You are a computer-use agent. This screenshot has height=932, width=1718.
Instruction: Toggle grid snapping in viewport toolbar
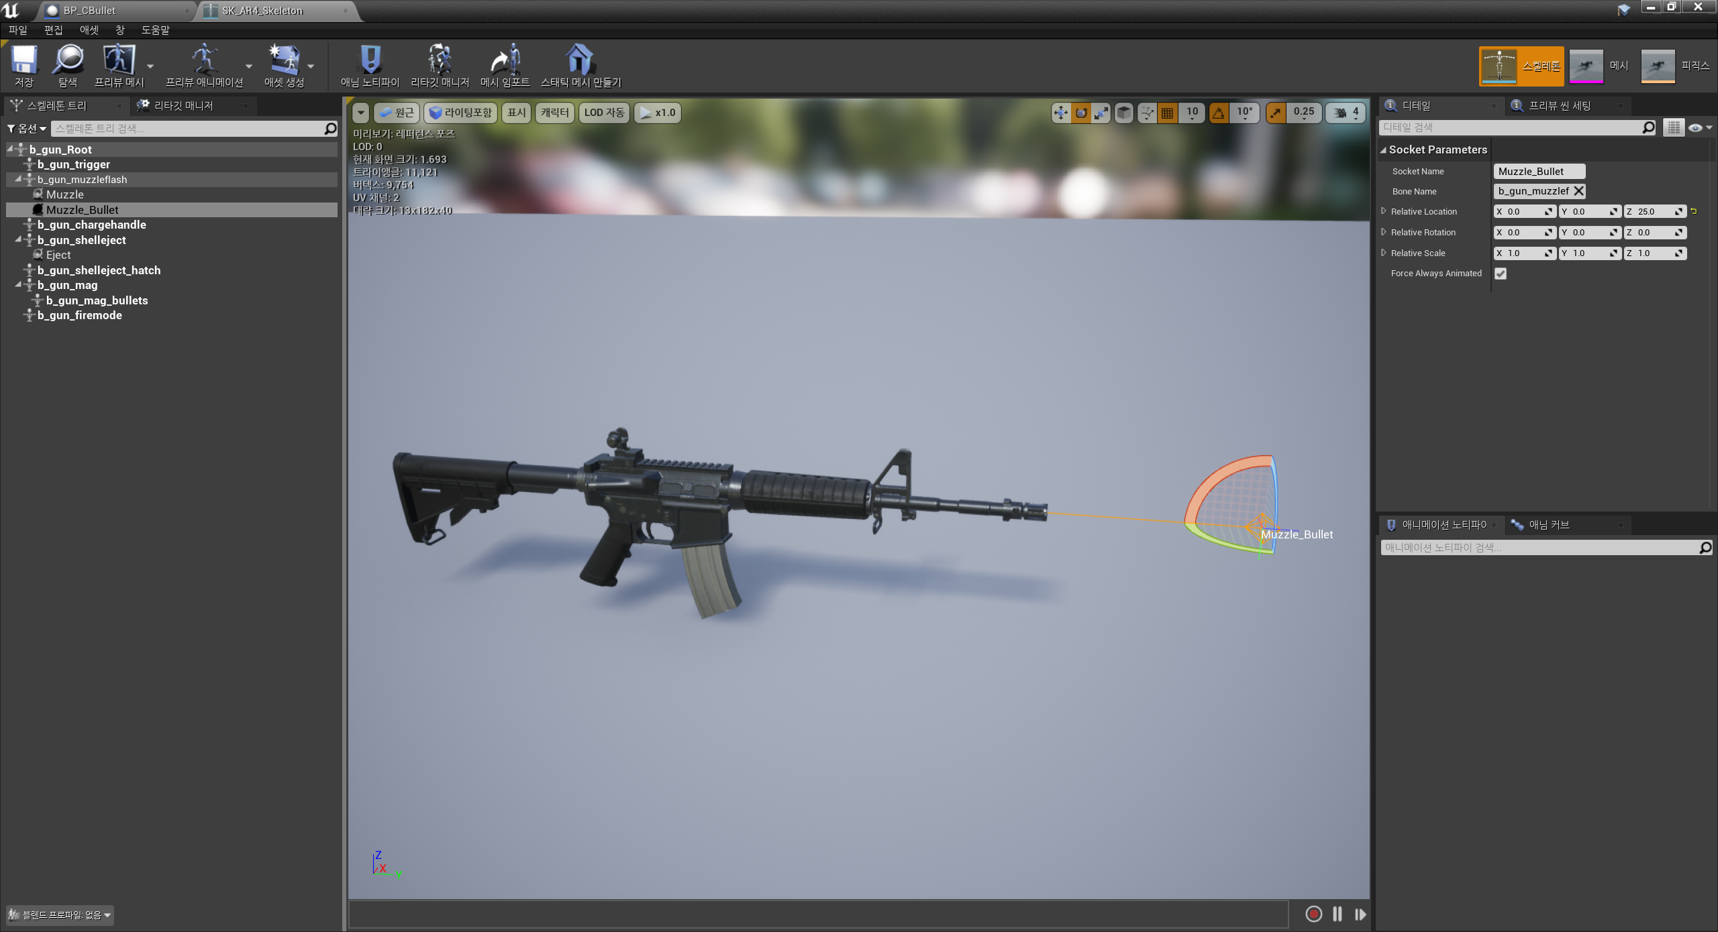pyautogui.click(x=1168, y=113)
